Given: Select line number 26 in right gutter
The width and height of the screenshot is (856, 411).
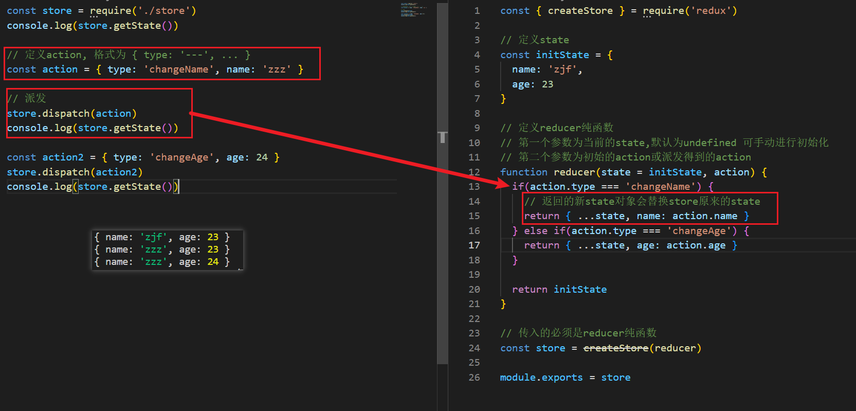Looking at the screenshot, I should pyautogui.click(x=474, y=378).
